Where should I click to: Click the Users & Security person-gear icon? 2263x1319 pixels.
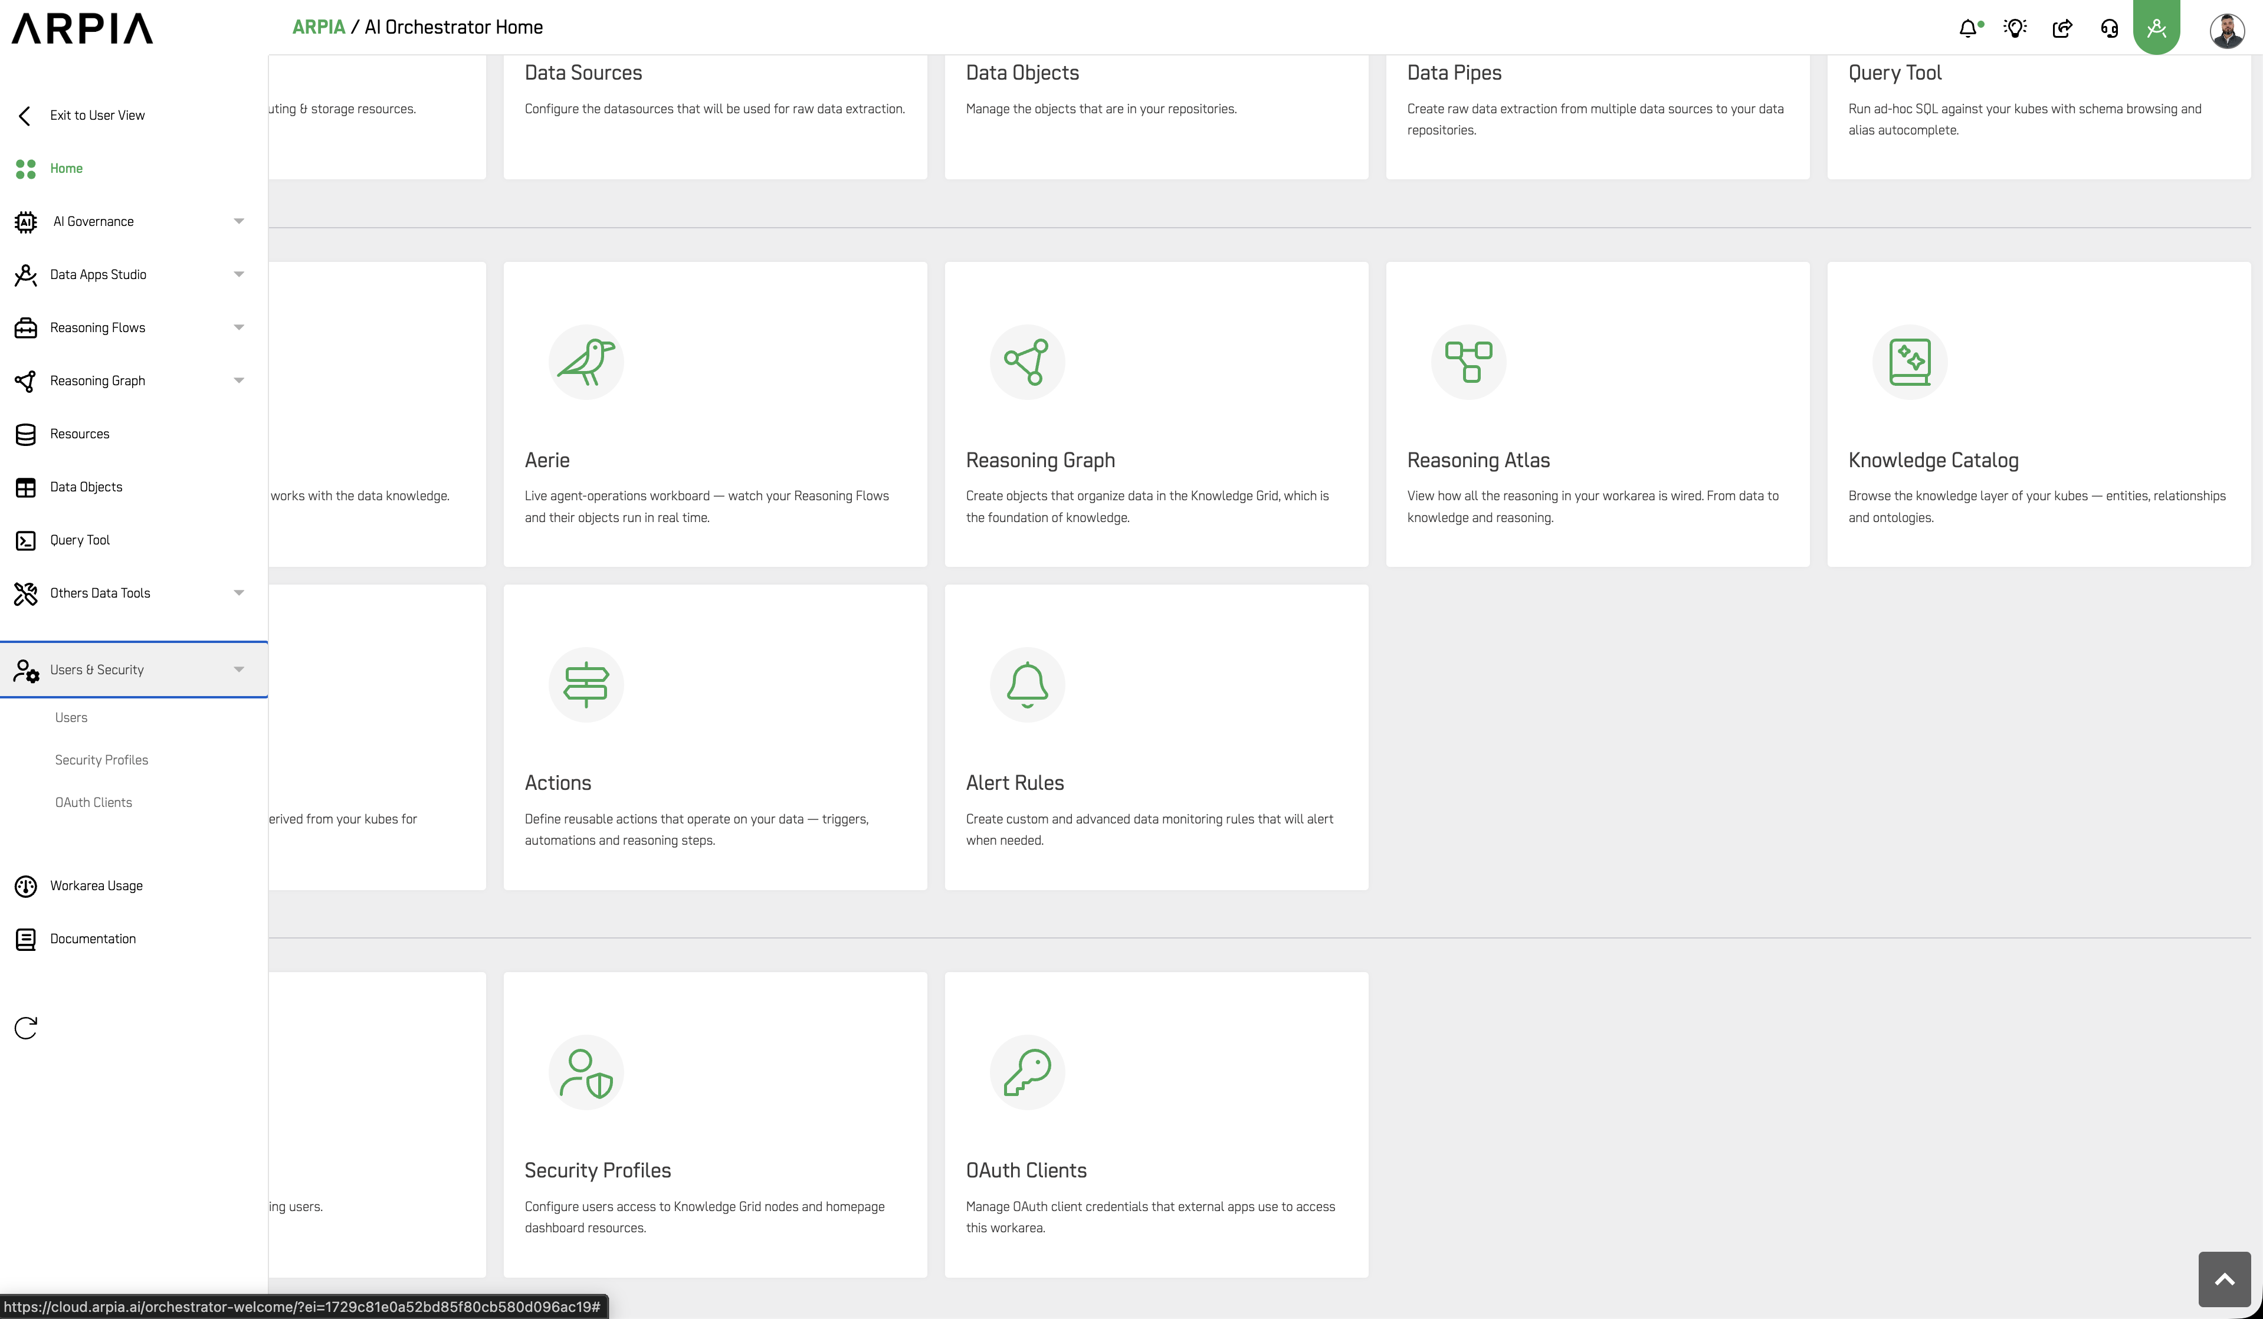26,670
